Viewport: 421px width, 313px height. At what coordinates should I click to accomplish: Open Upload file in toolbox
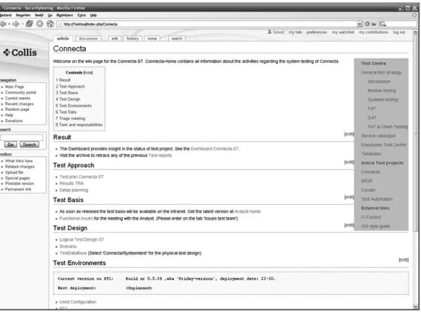14,172
